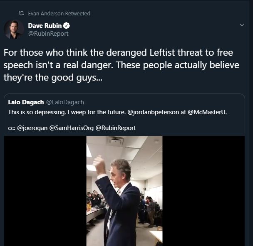Click the verified badge beside Dave Rubin

point(67,26)
